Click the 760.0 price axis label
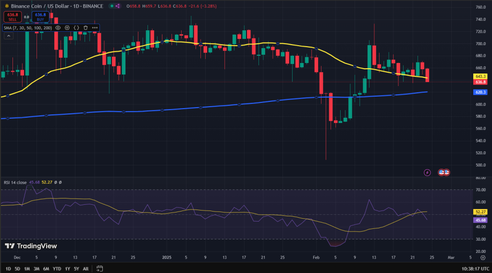The width and height of the screenshot is (492, 273). point(480,7)
